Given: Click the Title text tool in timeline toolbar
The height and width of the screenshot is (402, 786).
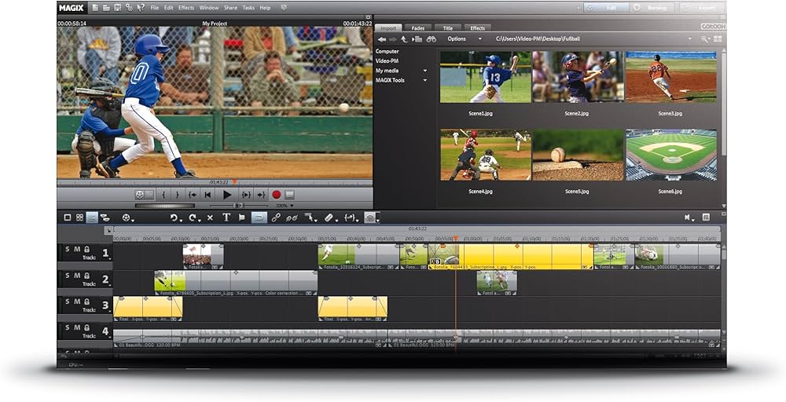Looking at the screenshot, I should [x=226, y=217].
